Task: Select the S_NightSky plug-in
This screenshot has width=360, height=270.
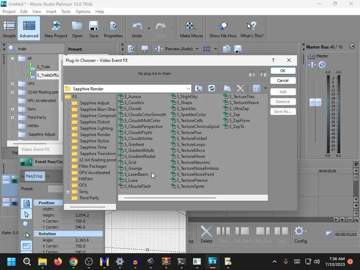Action: [184, 97]
